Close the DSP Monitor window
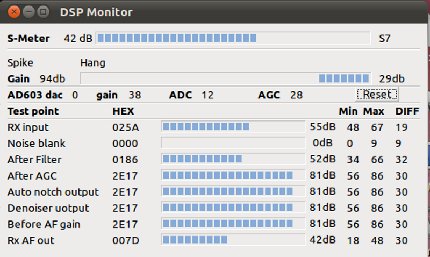 (x=14, y=12)
